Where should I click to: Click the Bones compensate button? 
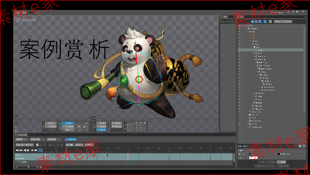click(117, 123)
